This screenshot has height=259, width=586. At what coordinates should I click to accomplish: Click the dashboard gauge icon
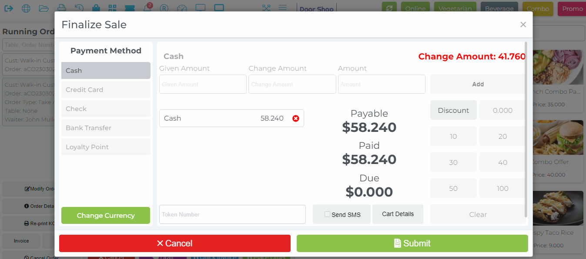(x=182, y=8)
